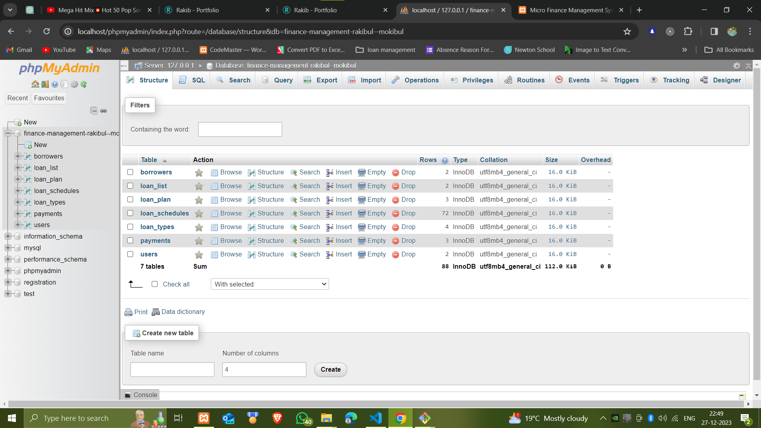
Task: Open File Explorer from taskbar
Action: tap(326, 418)
